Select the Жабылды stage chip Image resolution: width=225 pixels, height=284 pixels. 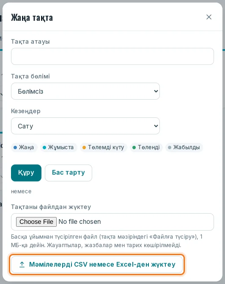point(184,147)
